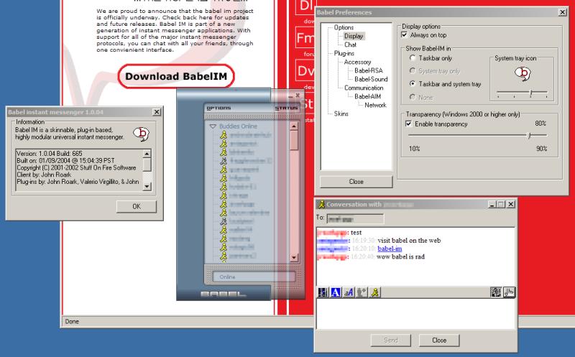
Task: Click the BABEL logo at the bottom of the messenger
Action: [223, 294]
